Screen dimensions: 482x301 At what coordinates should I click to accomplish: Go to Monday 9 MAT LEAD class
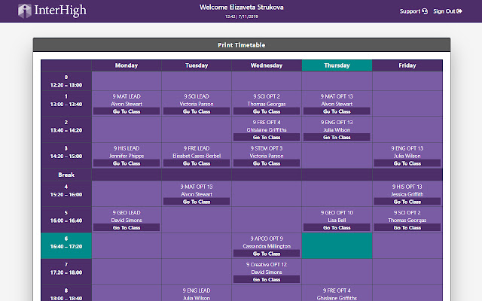[127, 111]
